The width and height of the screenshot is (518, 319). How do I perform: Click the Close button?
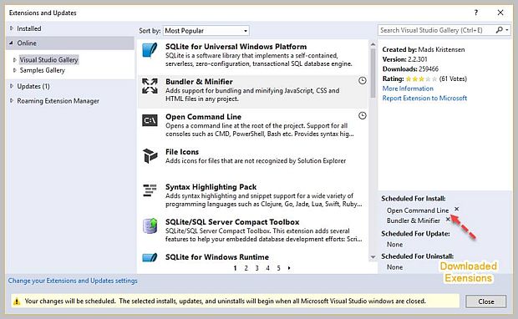pos(486,301)
